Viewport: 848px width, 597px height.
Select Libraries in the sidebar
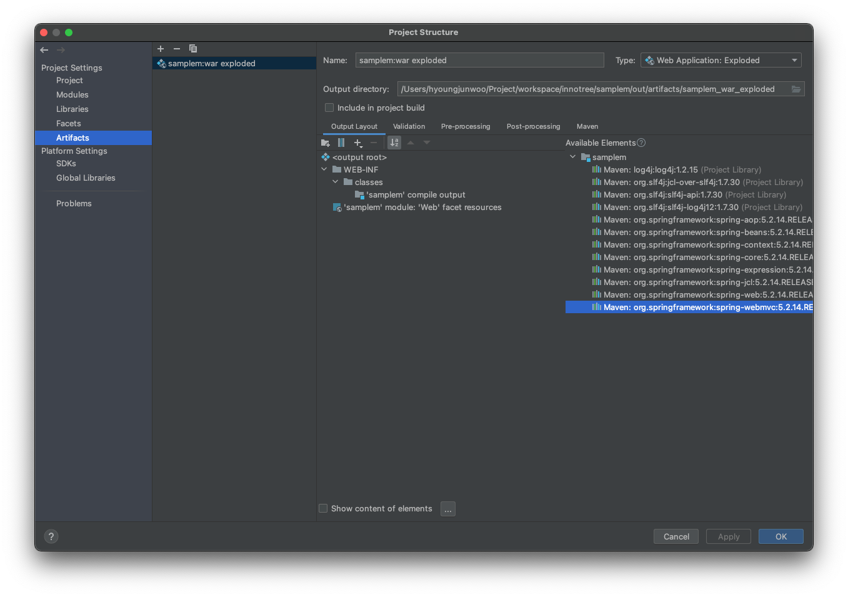(72, 109)
